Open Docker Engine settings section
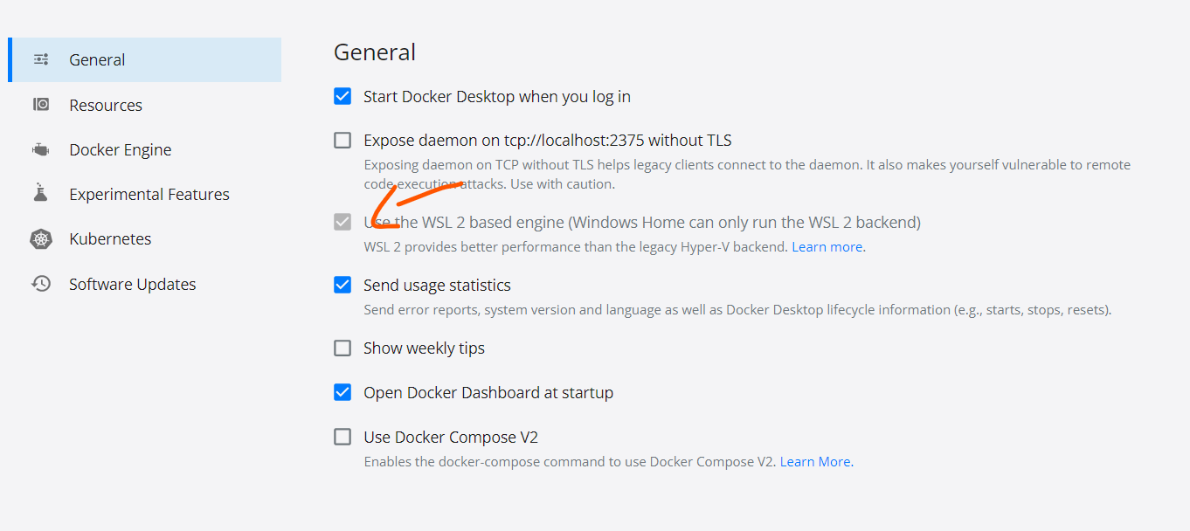Screen dimensions: 1190x531 (x=120, y=148)
